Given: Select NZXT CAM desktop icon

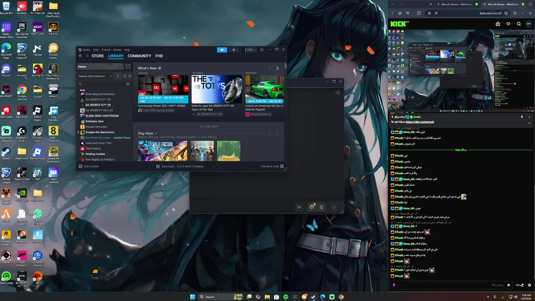Looking at the screenshot, I should pos(38,29).
